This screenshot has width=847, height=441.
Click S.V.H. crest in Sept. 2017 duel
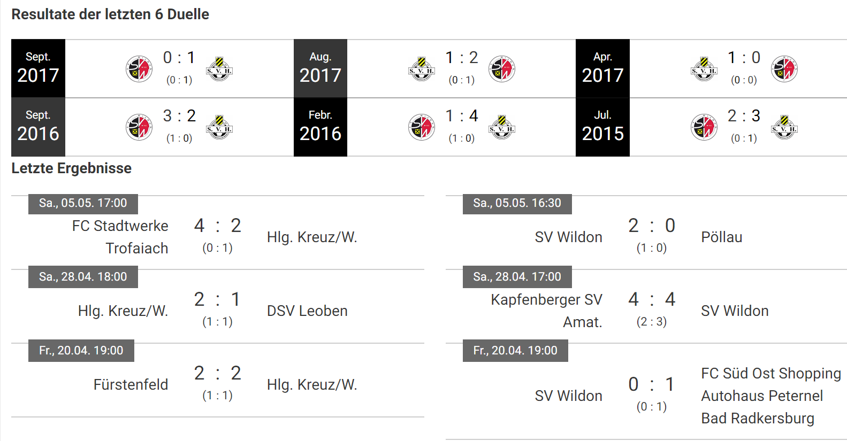[219, 69]
